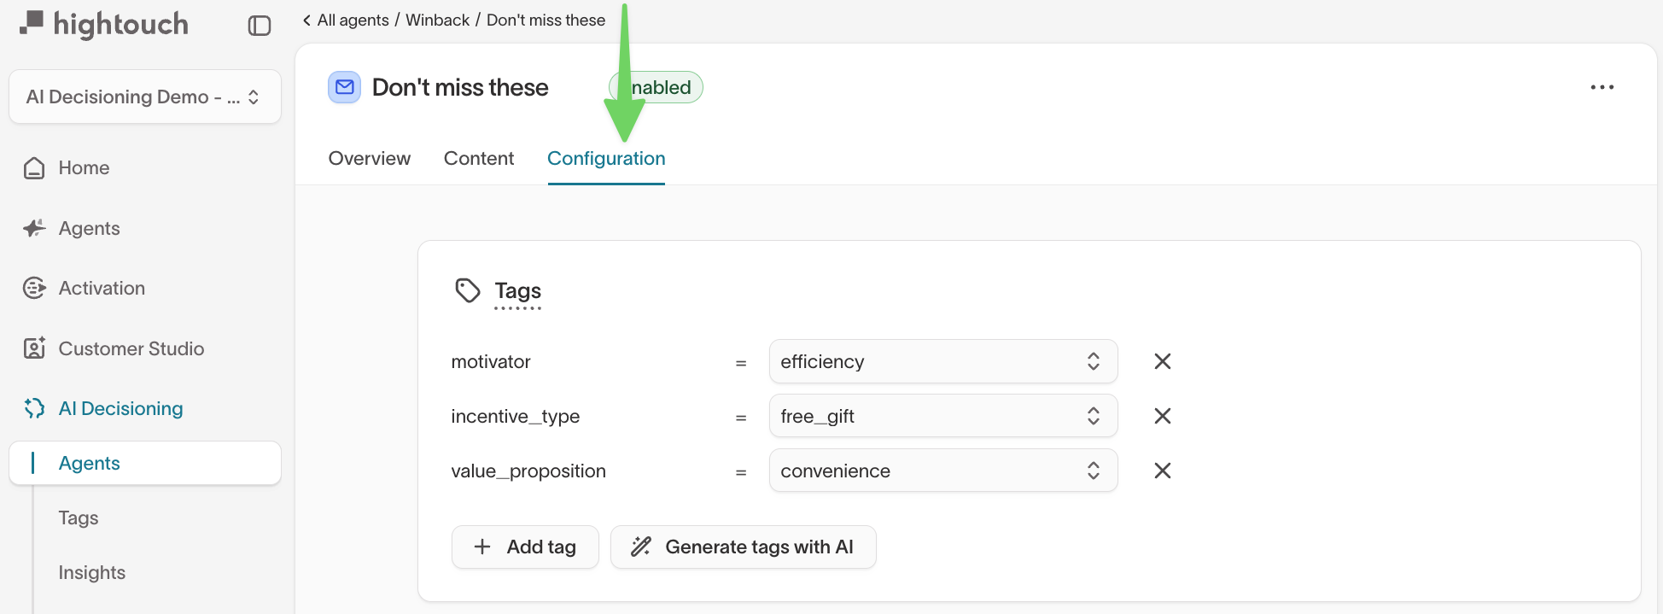Screen dimensions: 1663x614
Task: Click the Add tag button
Action: (524, 547)
